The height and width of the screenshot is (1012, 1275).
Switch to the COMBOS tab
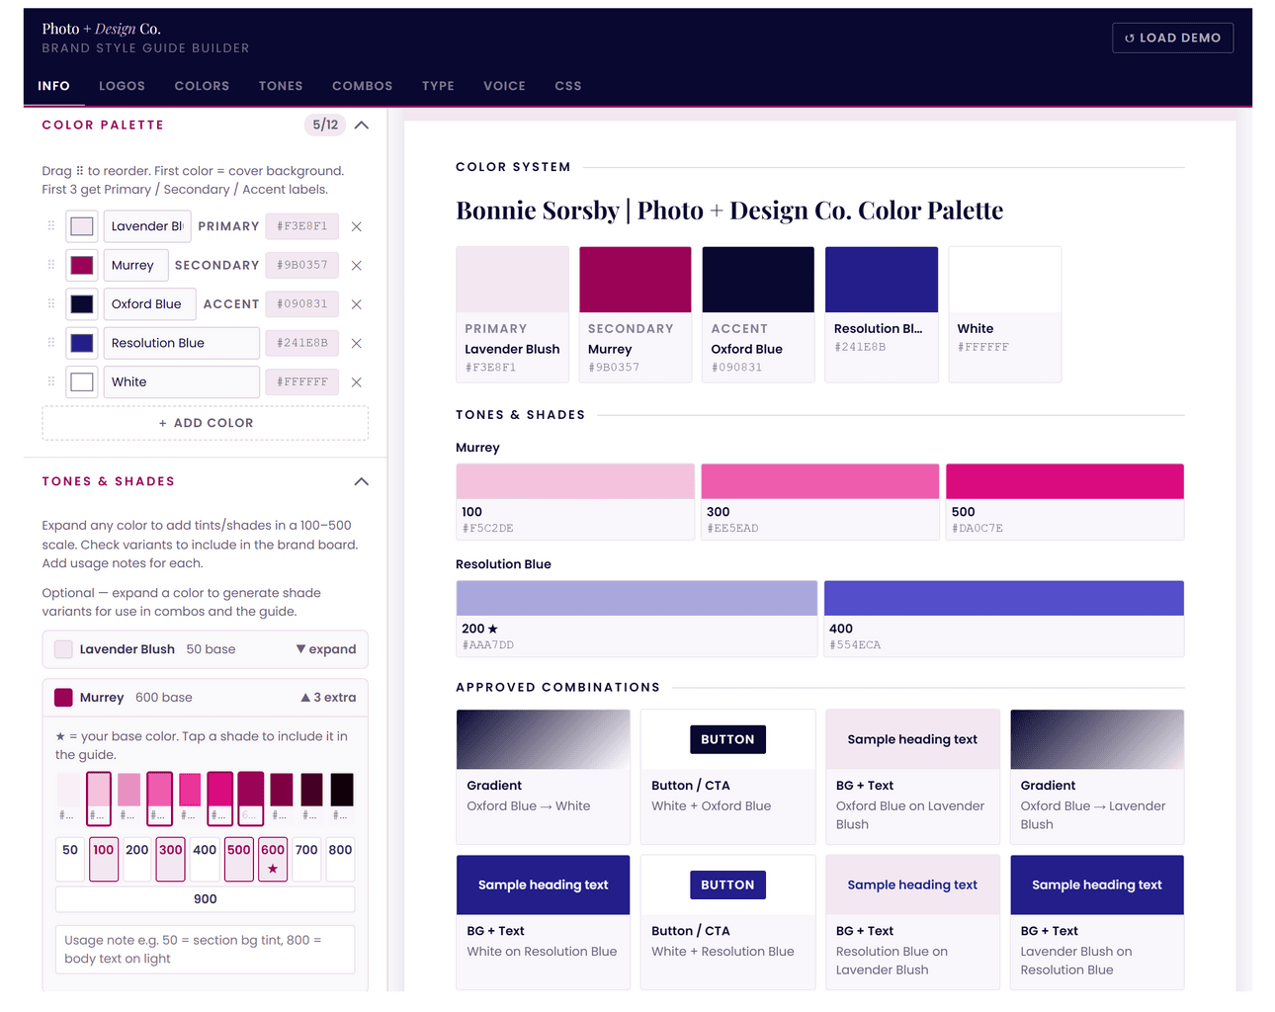tap(362, 86)
